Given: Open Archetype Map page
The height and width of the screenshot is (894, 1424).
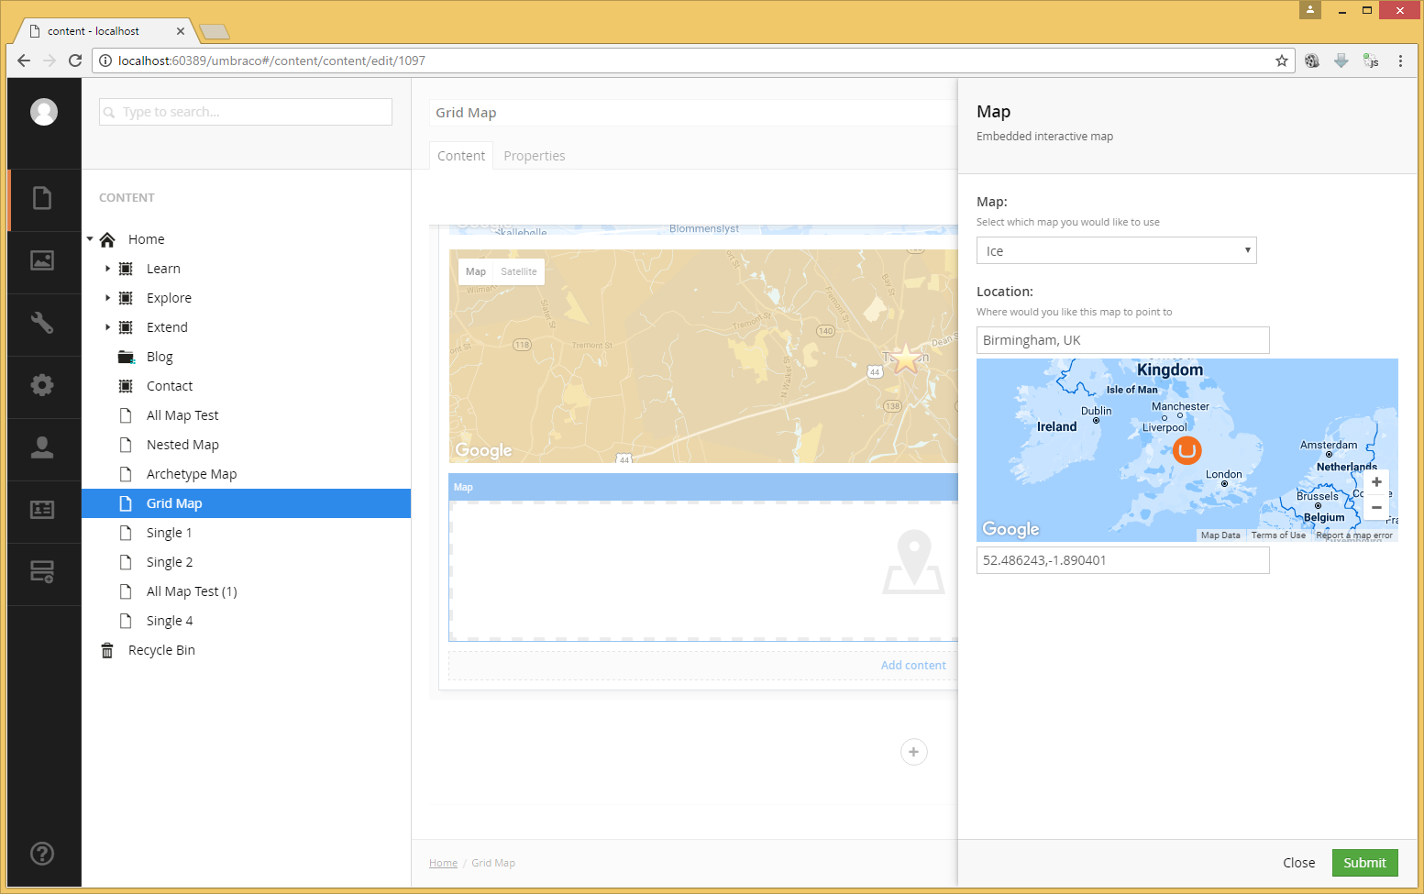Looking at the screenshot, I should pyautogui.click(x=192, y=474).
